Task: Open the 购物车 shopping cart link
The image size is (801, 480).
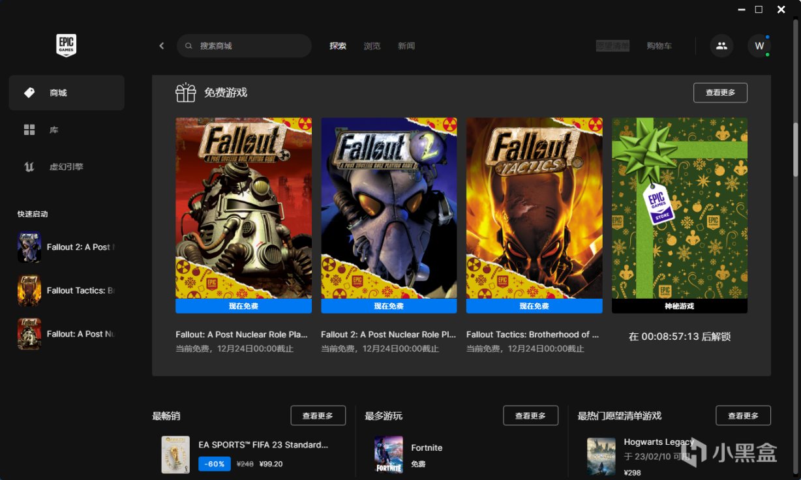Action: tap(659, 46)
